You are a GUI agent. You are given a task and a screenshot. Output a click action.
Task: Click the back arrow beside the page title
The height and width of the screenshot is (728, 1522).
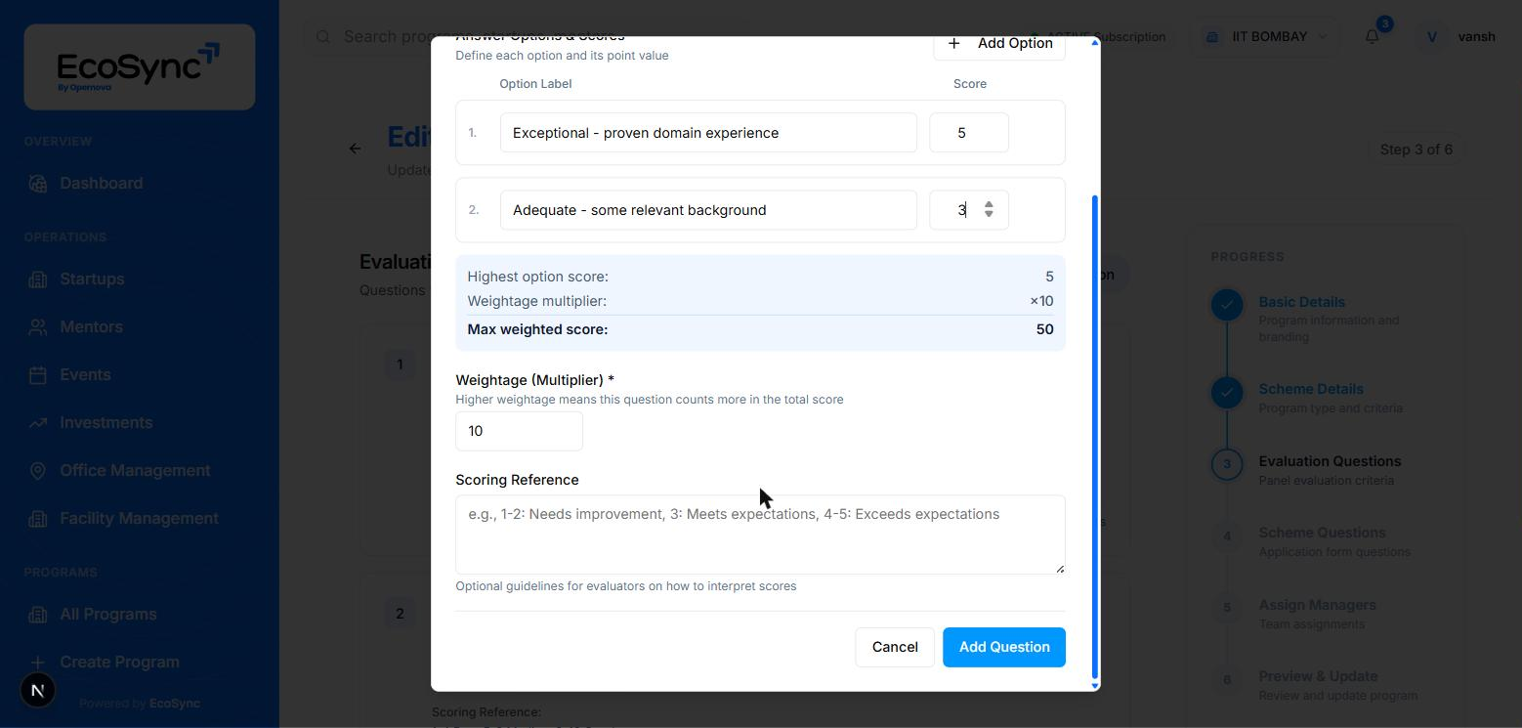pyautogui.click(x=356, y=149)
